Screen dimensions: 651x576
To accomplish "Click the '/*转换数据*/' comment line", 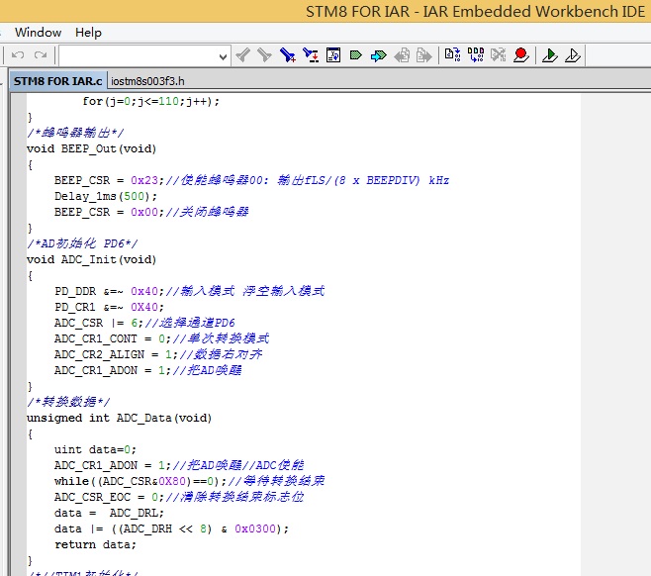I will click(x=68, y=402).
